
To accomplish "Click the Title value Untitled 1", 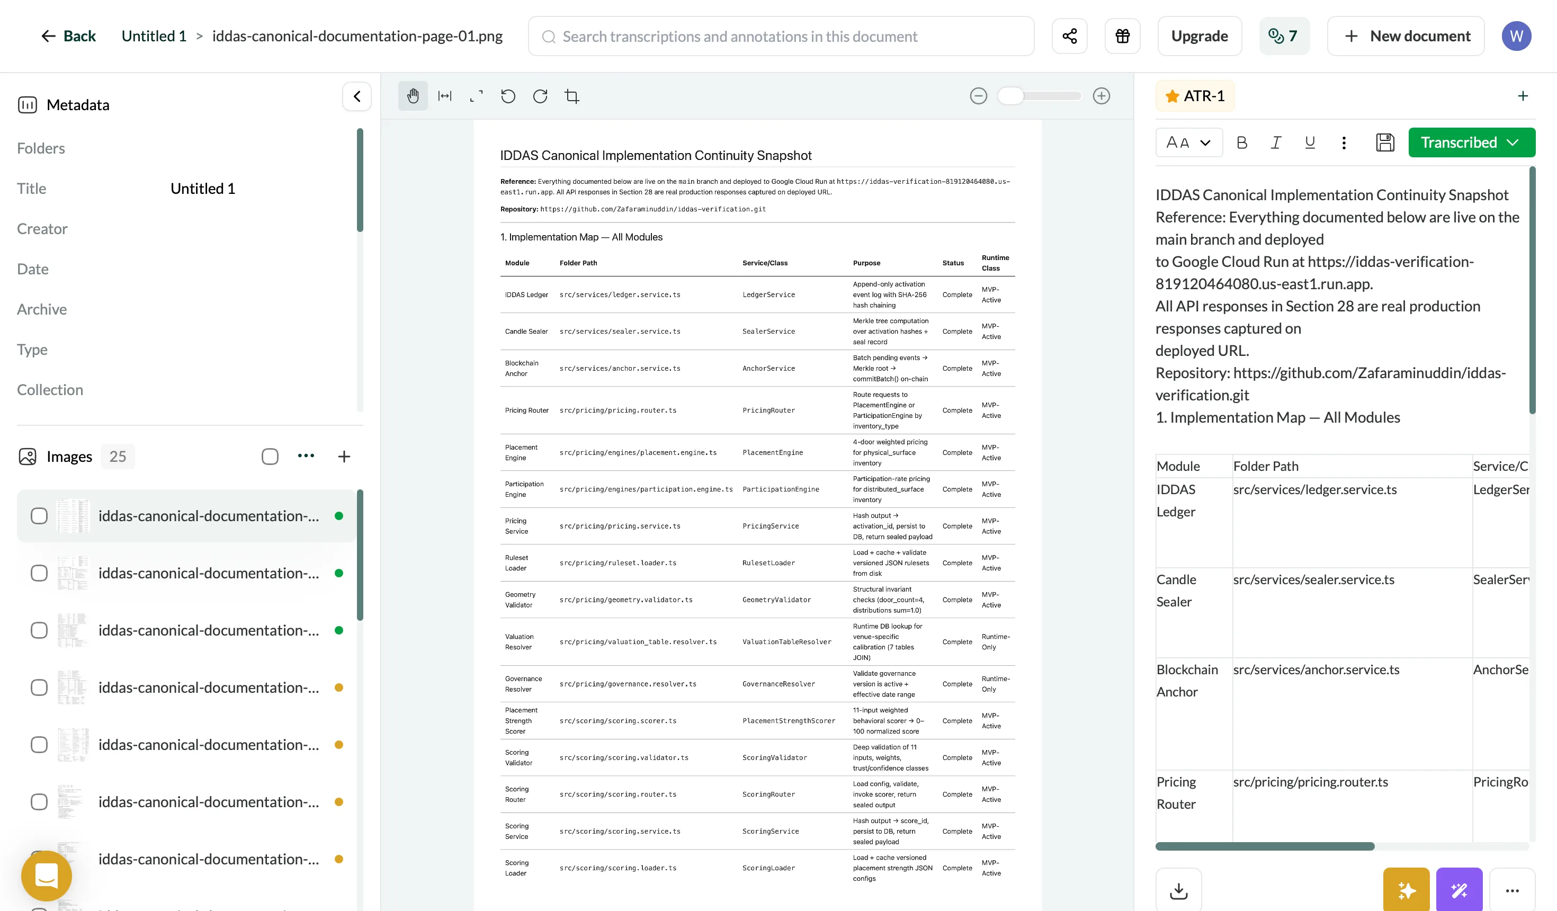I will pos(203,189).
